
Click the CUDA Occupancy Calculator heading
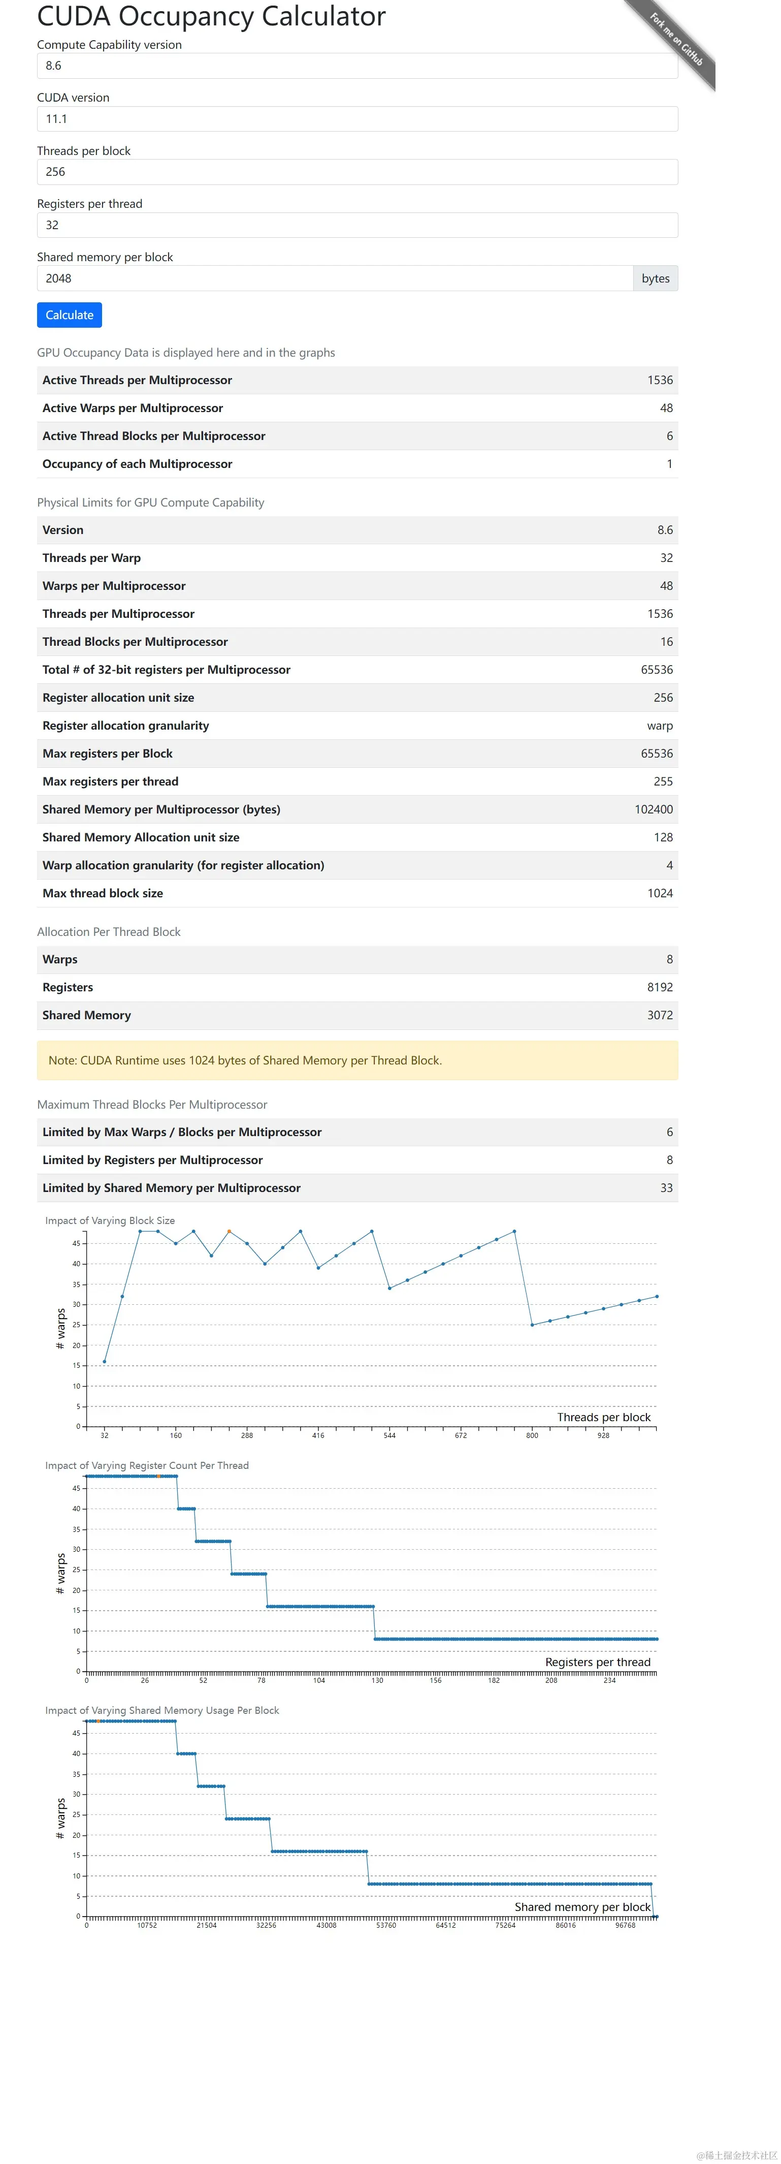click(212, 17)
